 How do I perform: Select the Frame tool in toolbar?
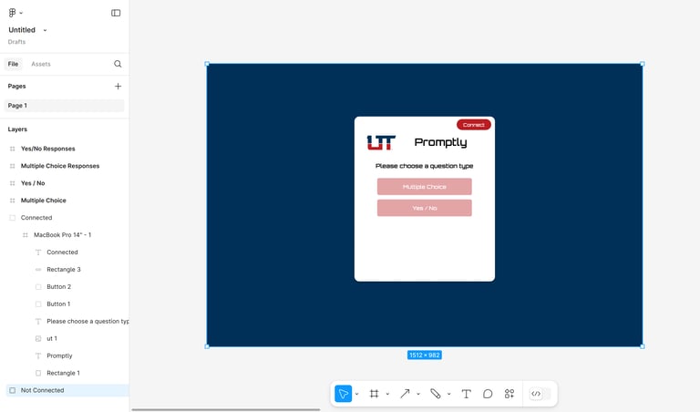pos(374,394)
